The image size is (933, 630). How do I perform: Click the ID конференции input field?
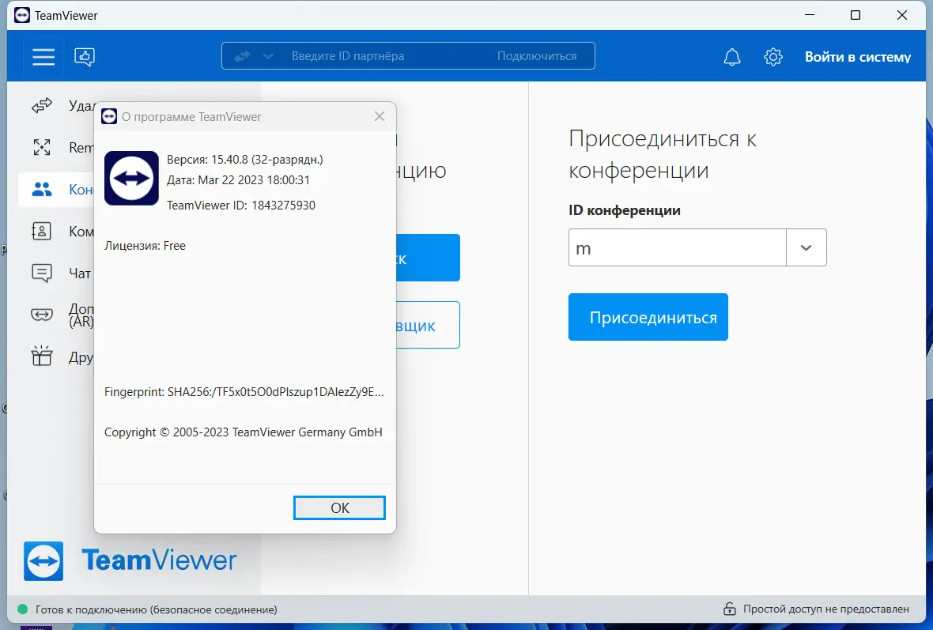(x=677, y=247)
